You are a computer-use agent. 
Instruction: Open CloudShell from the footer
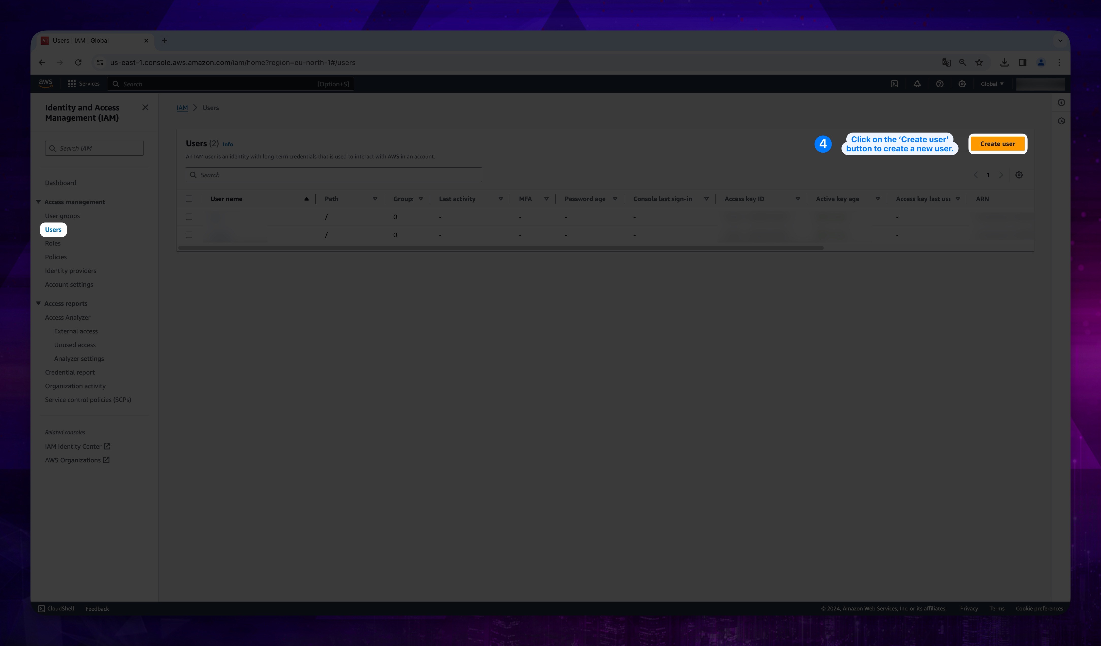tap(56, 608)
